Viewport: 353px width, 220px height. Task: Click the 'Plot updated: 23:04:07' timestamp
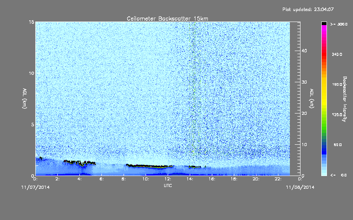[x=308, y=9]
